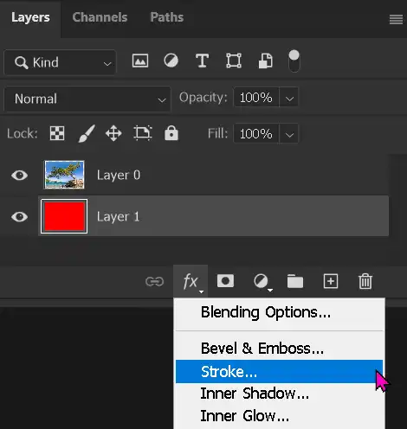Lock transparent pixels checkerboard icon
The width and height of the screenshot is (407, 429).
(x=57, y=133)
